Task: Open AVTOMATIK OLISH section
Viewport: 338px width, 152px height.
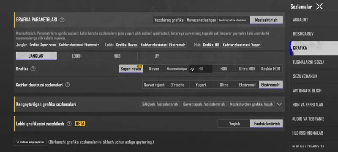Action: click(x=313, y=90)
